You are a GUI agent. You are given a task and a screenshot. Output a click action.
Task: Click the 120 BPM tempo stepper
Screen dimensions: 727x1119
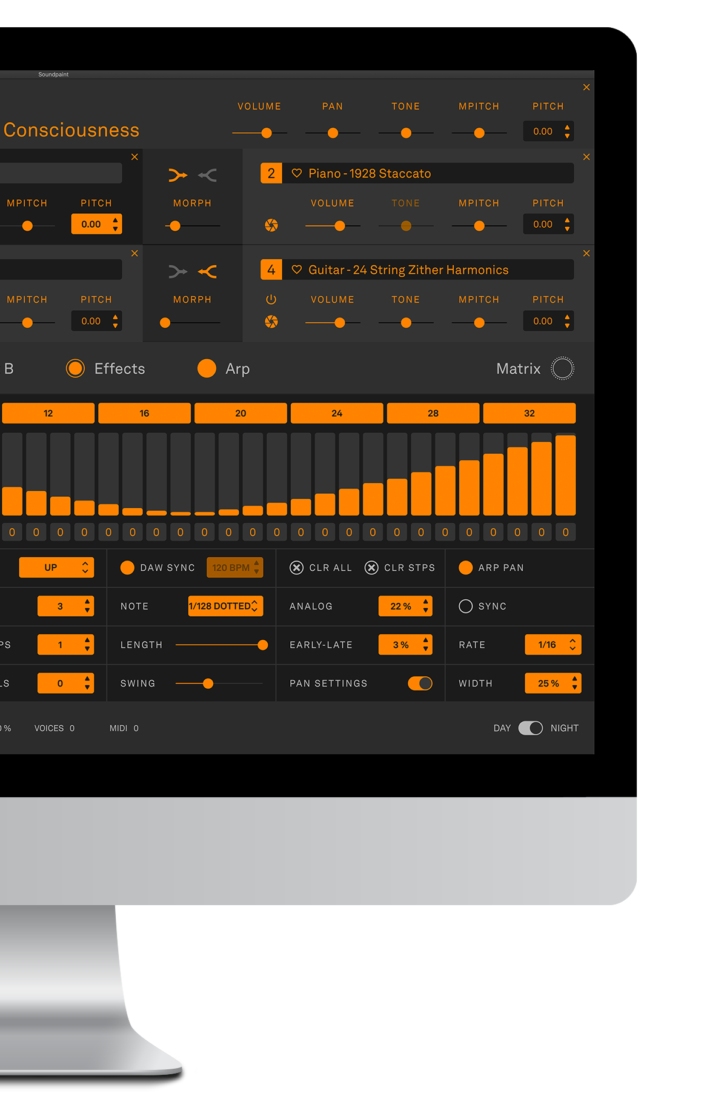235,568
